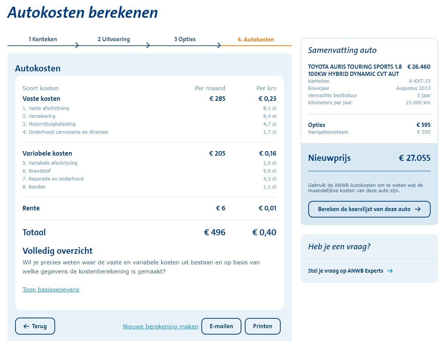
Task: Open Bereken de koerslijst van deze auto
Action: 369,209
